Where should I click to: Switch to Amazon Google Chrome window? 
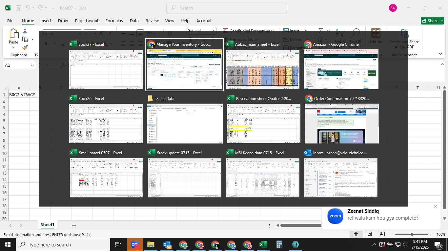[341, 65]
